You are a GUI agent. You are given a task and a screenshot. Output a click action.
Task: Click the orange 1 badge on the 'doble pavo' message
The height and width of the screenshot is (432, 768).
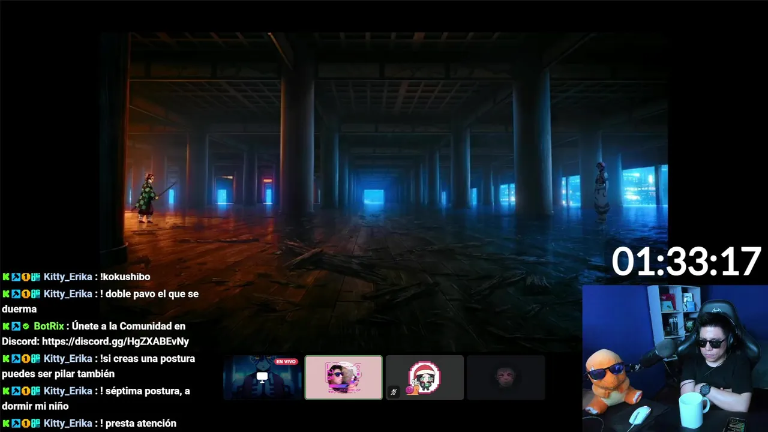[26, 294]
